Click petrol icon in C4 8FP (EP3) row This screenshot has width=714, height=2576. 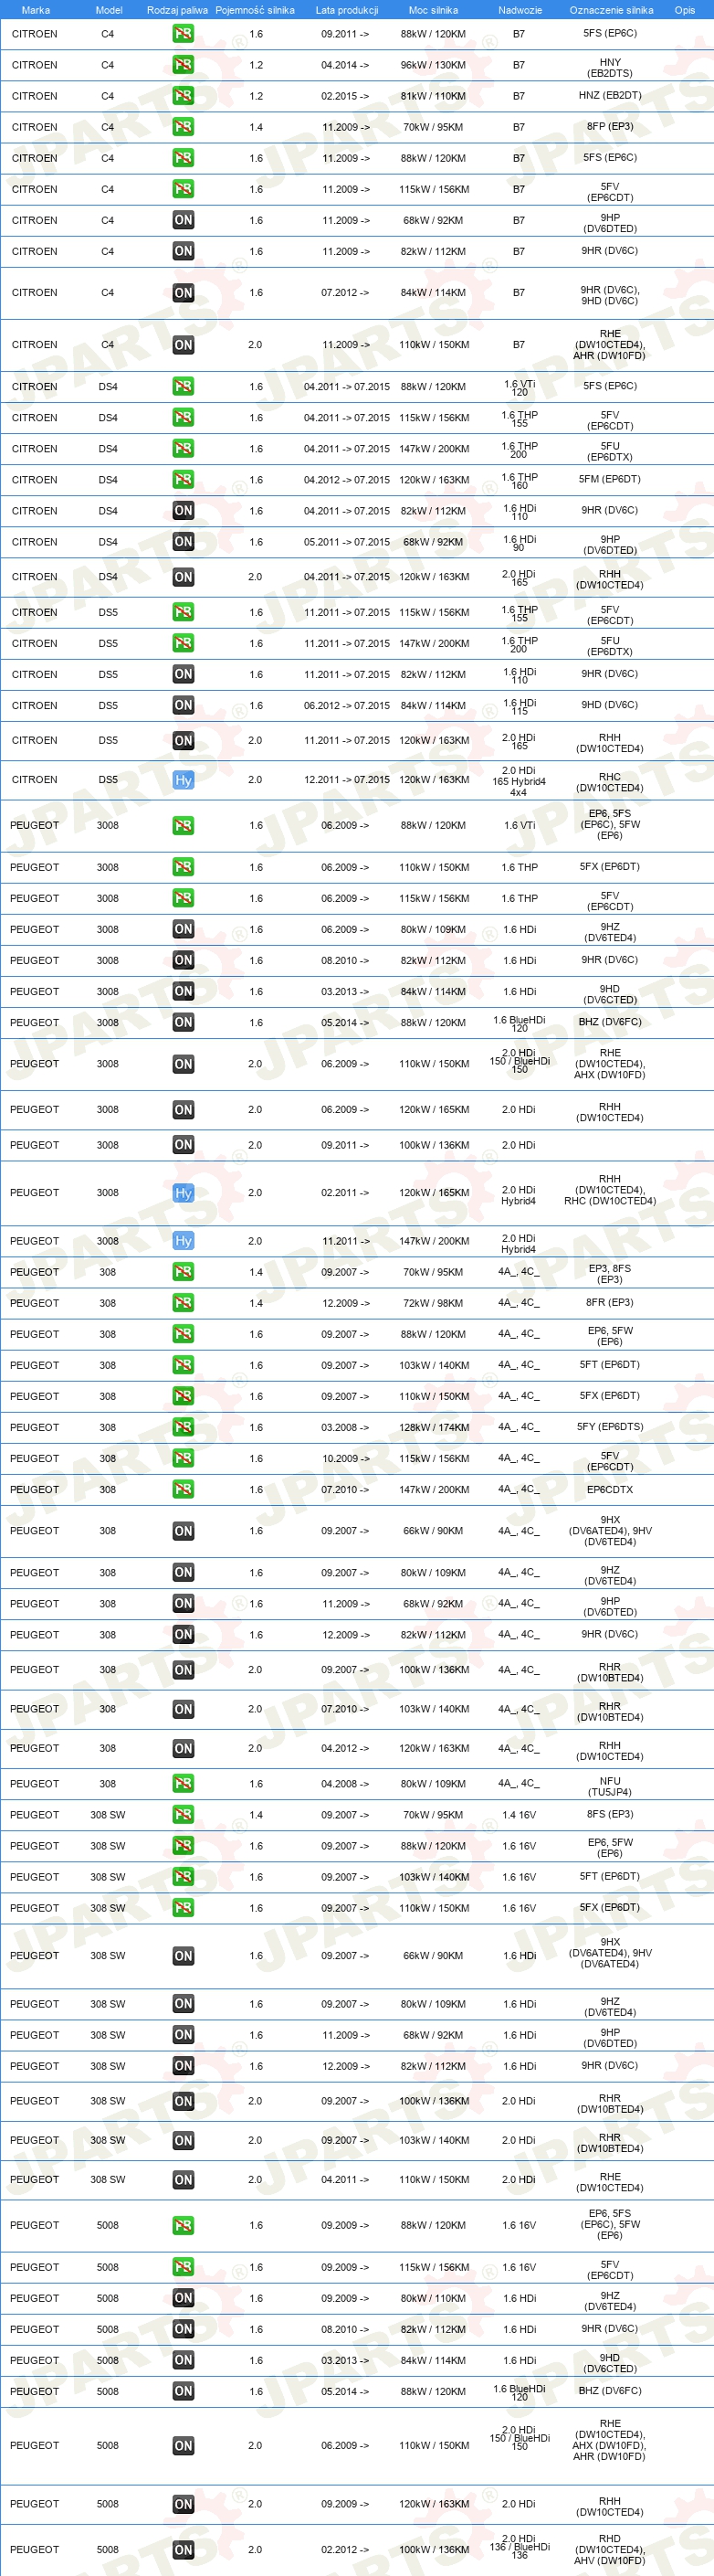point(183,127)
